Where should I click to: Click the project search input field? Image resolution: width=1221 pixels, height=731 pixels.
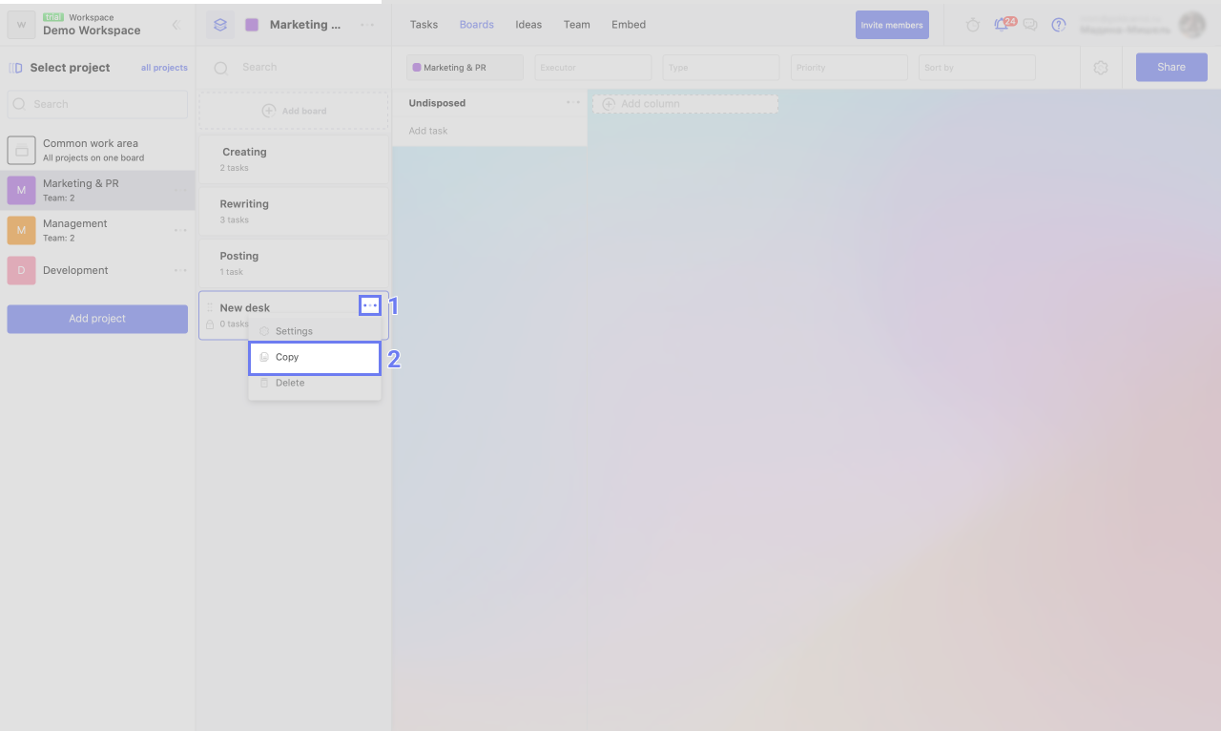click(x=97, y=104)
